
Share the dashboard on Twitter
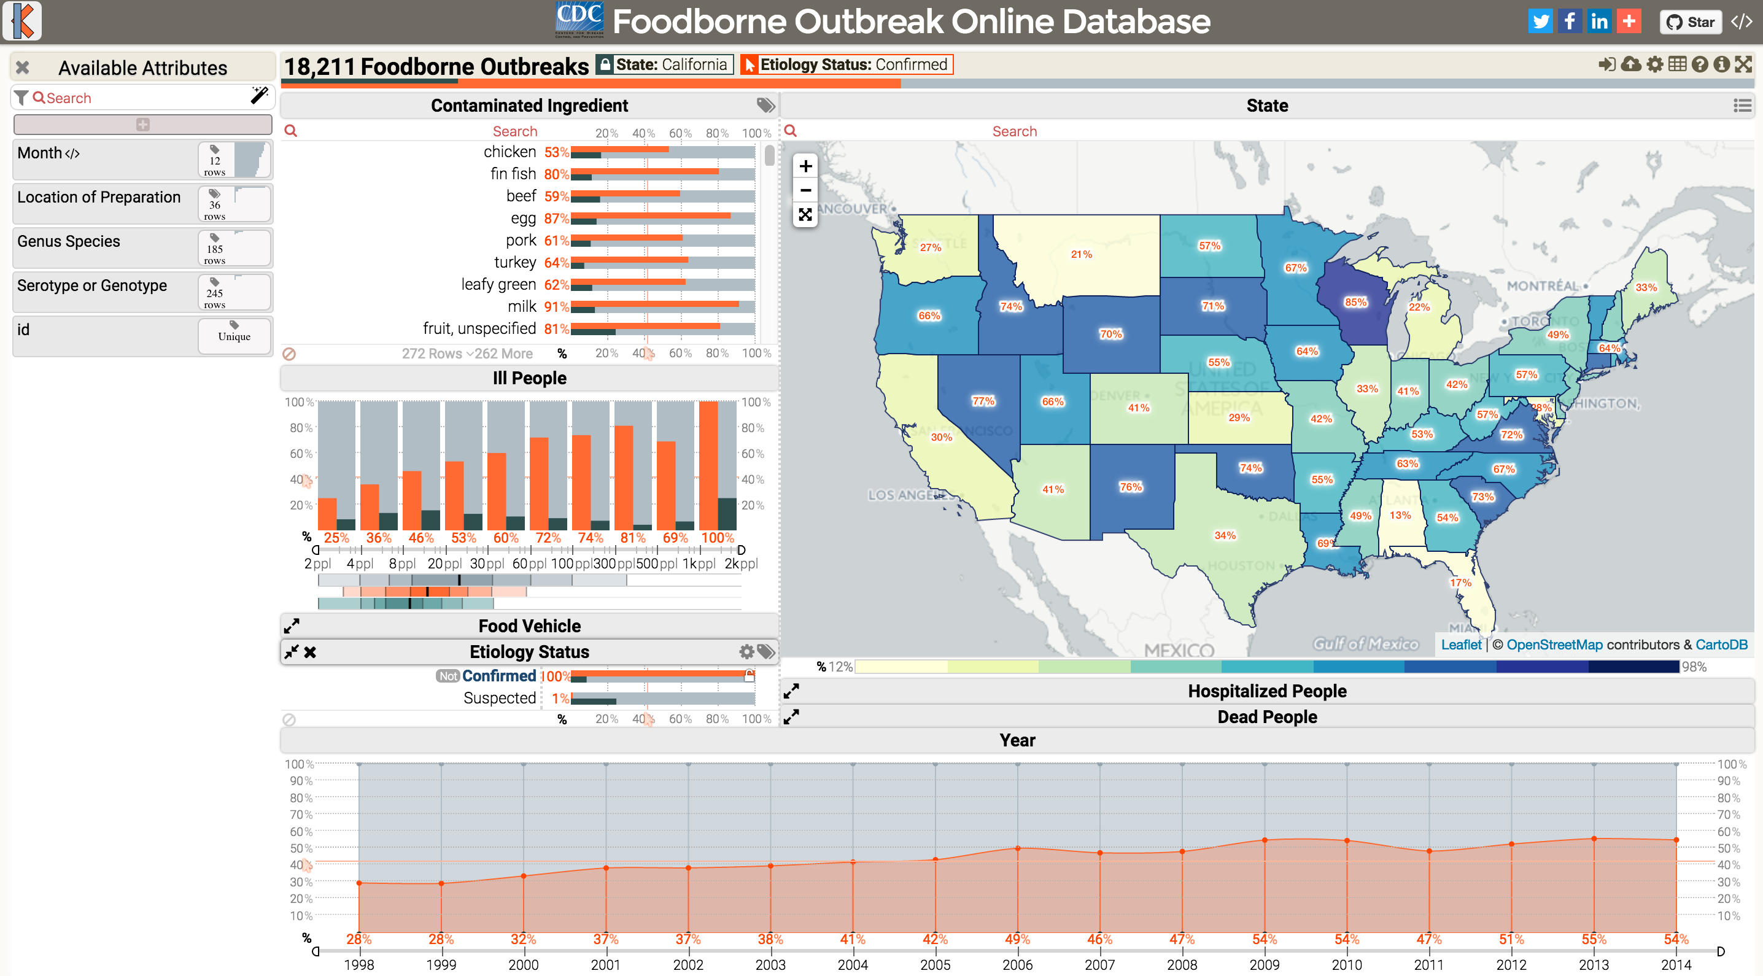click(1540, 21)
